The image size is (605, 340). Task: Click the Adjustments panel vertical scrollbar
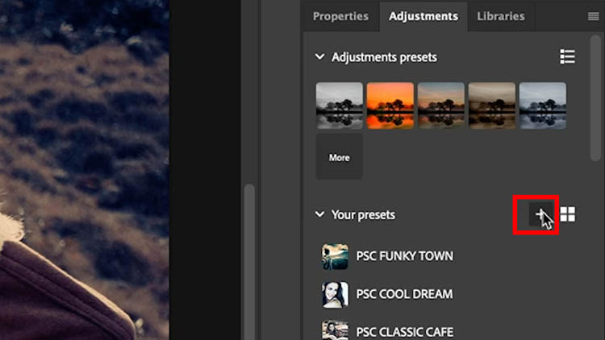click(595, 98)
